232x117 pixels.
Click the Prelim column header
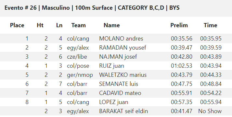[179, 25]
